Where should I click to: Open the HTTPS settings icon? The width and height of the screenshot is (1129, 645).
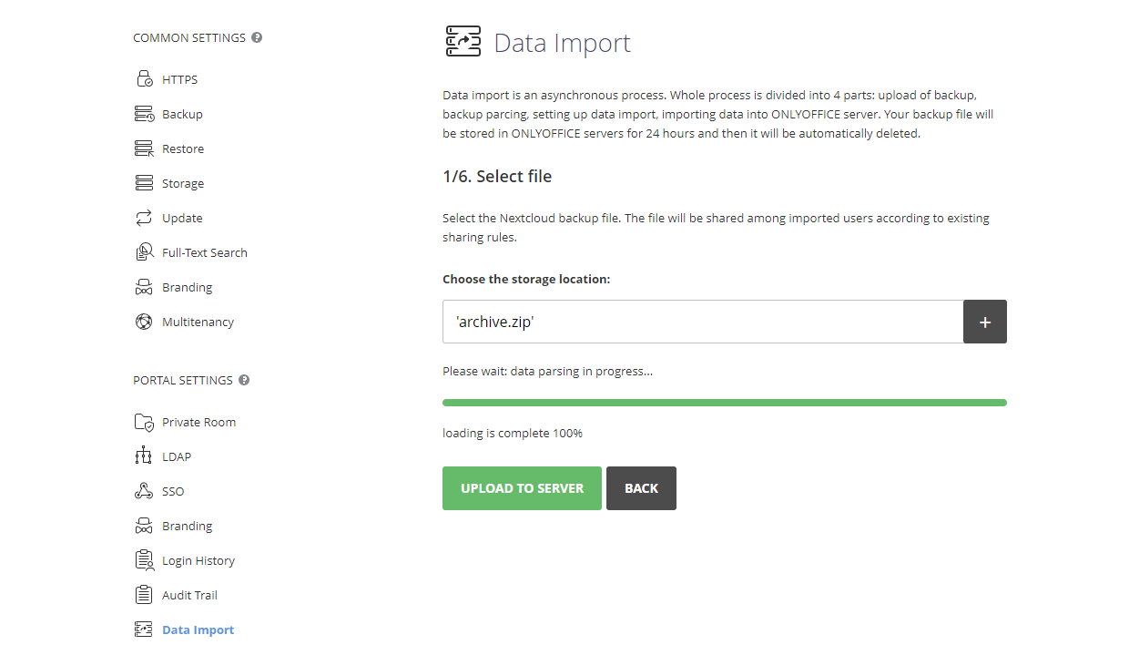[x=144, y=78]
